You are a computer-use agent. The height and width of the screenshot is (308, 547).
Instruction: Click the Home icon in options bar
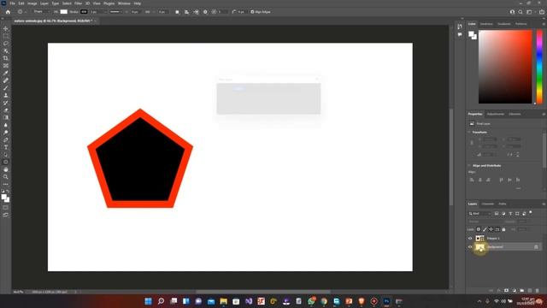click(x=8, y=12)
